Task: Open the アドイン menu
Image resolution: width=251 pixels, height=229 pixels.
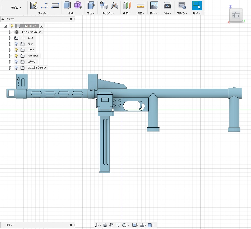Action: [x=182, y=13]
